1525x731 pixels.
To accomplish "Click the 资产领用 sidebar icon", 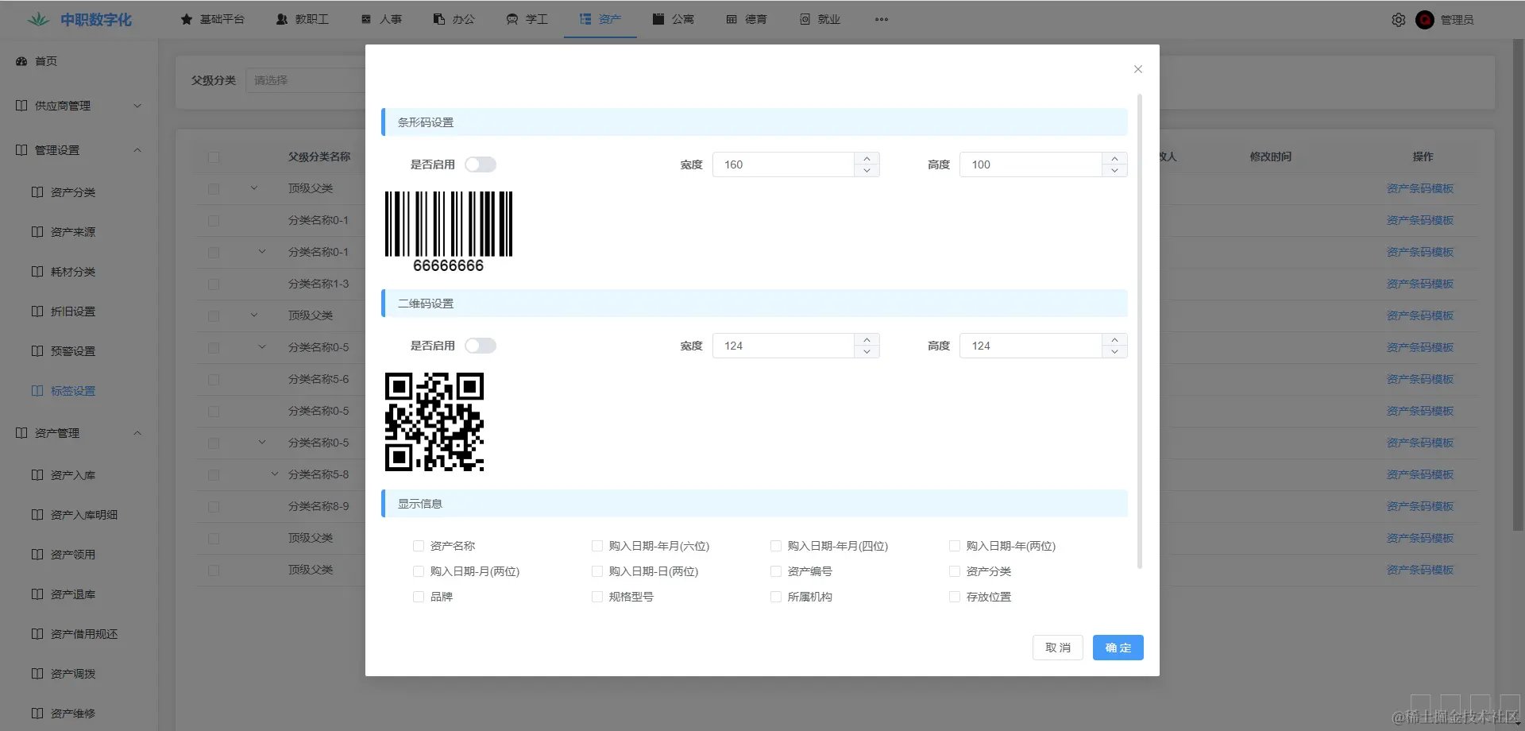I will click(x=37, y=554).
